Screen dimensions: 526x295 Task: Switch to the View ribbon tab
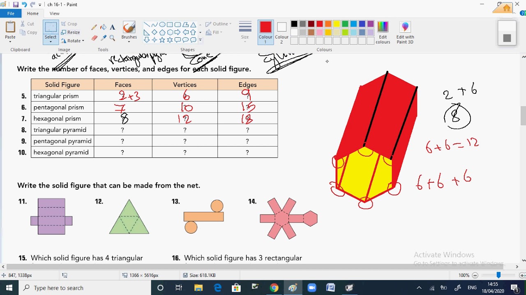point(55,14)
